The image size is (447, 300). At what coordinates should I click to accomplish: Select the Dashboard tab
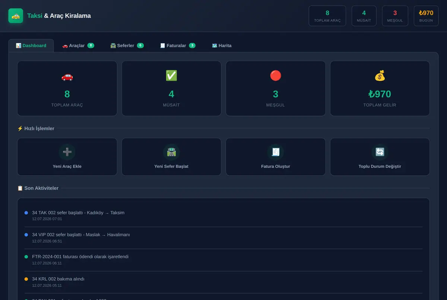pos(31,45)
